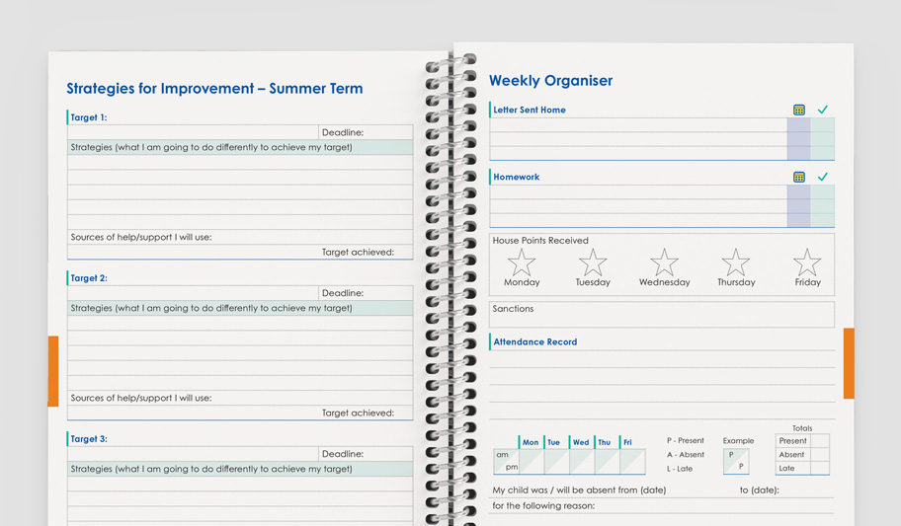Click the 'Letter Sent Home' heading
The image size is (901, 526).
pos(530,110)
